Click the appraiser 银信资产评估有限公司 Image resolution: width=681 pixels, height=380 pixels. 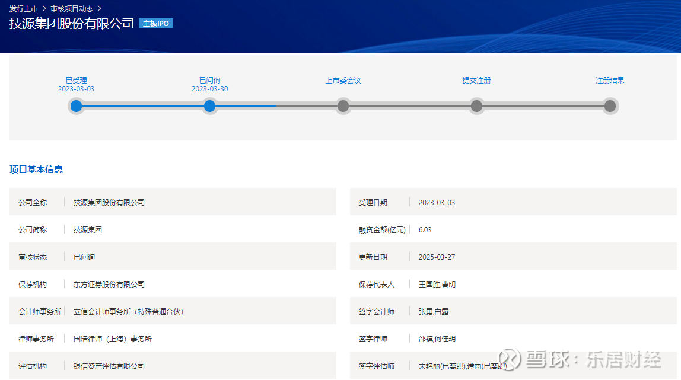[109, 366]
